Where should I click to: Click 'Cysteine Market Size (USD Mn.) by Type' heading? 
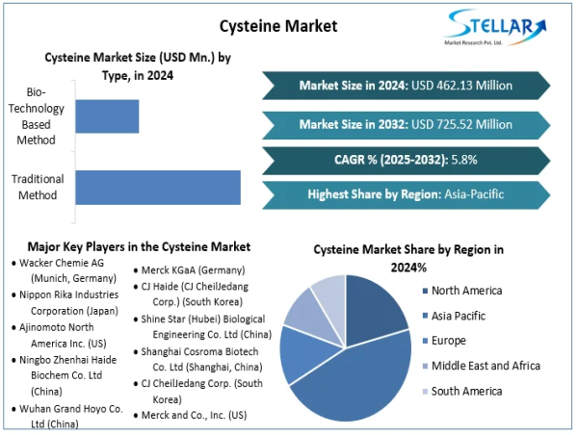138,66
